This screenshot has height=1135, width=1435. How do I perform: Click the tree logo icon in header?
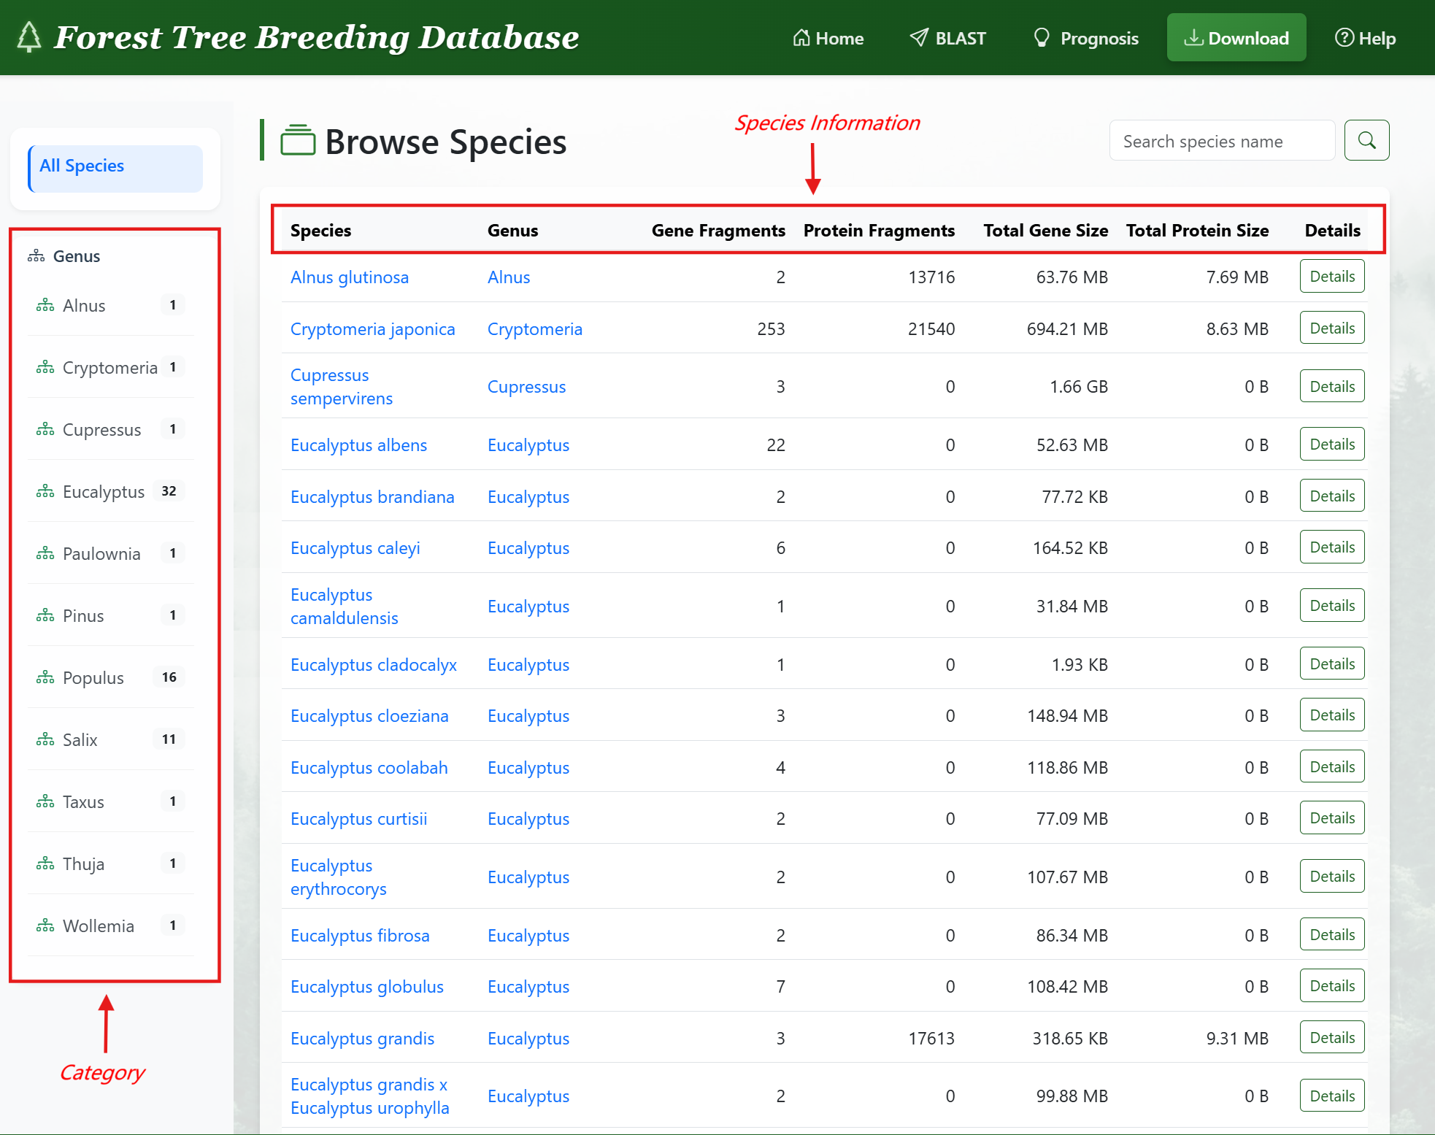point(29,36)
